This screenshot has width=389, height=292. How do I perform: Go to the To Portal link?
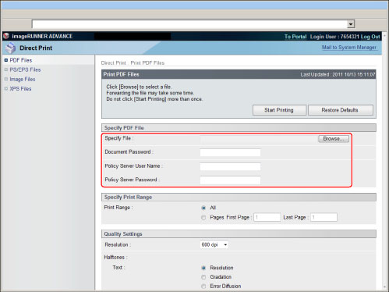pyautogui.click(x=295, y=37)
